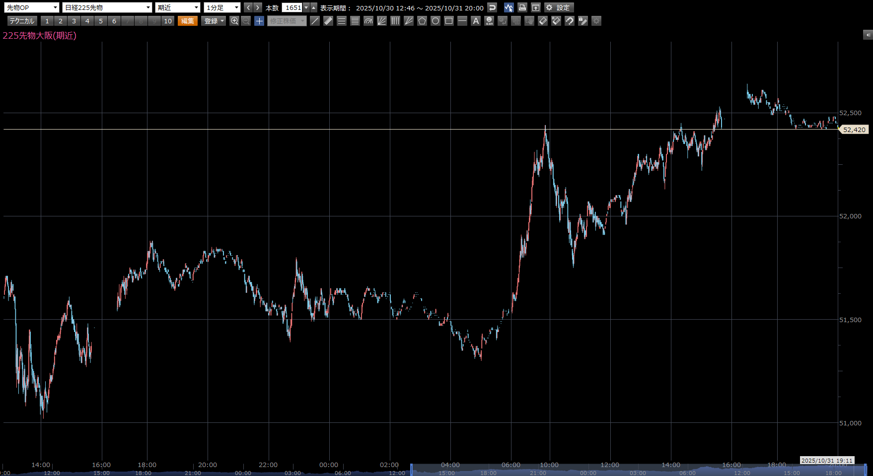Select the trend line drawing tool
This screenshot has width=873, height=476.
pos(315,21)
